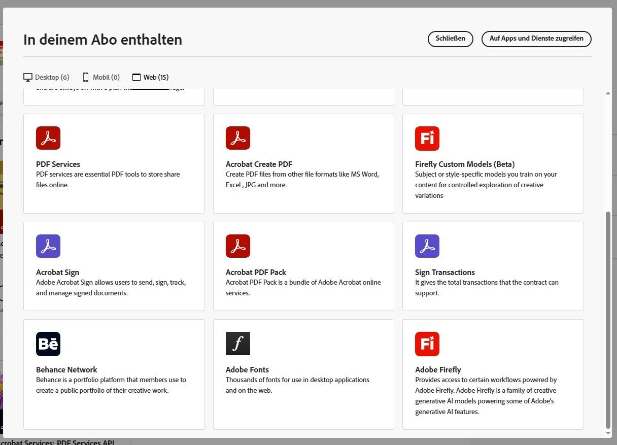The image size is (617, 445).
Task: Click the Acrobat Create PDF title
Action: pyautogui.click(x=259, y=164)
